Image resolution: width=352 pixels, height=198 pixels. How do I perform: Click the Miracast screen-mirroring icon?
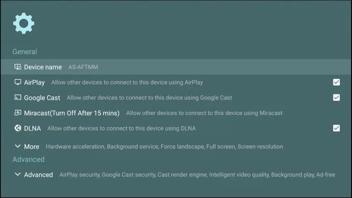coord(18,113)
